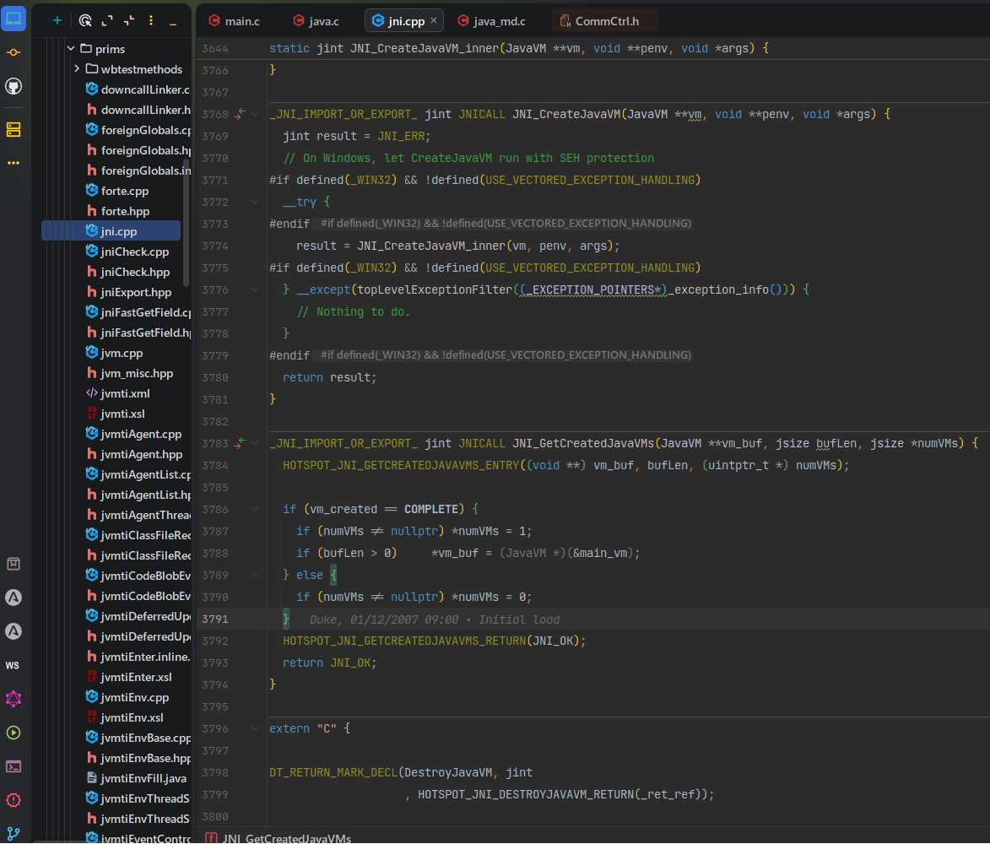This screenshot has height=844, width=990.
Task: Collapse the prims folder
Action: click(x=71, y=49)
